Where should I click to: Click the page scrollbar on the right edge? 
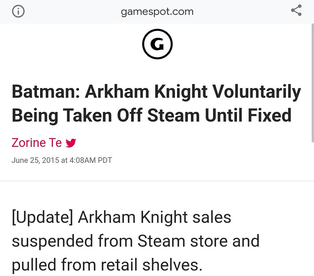(x=312, y=87)
